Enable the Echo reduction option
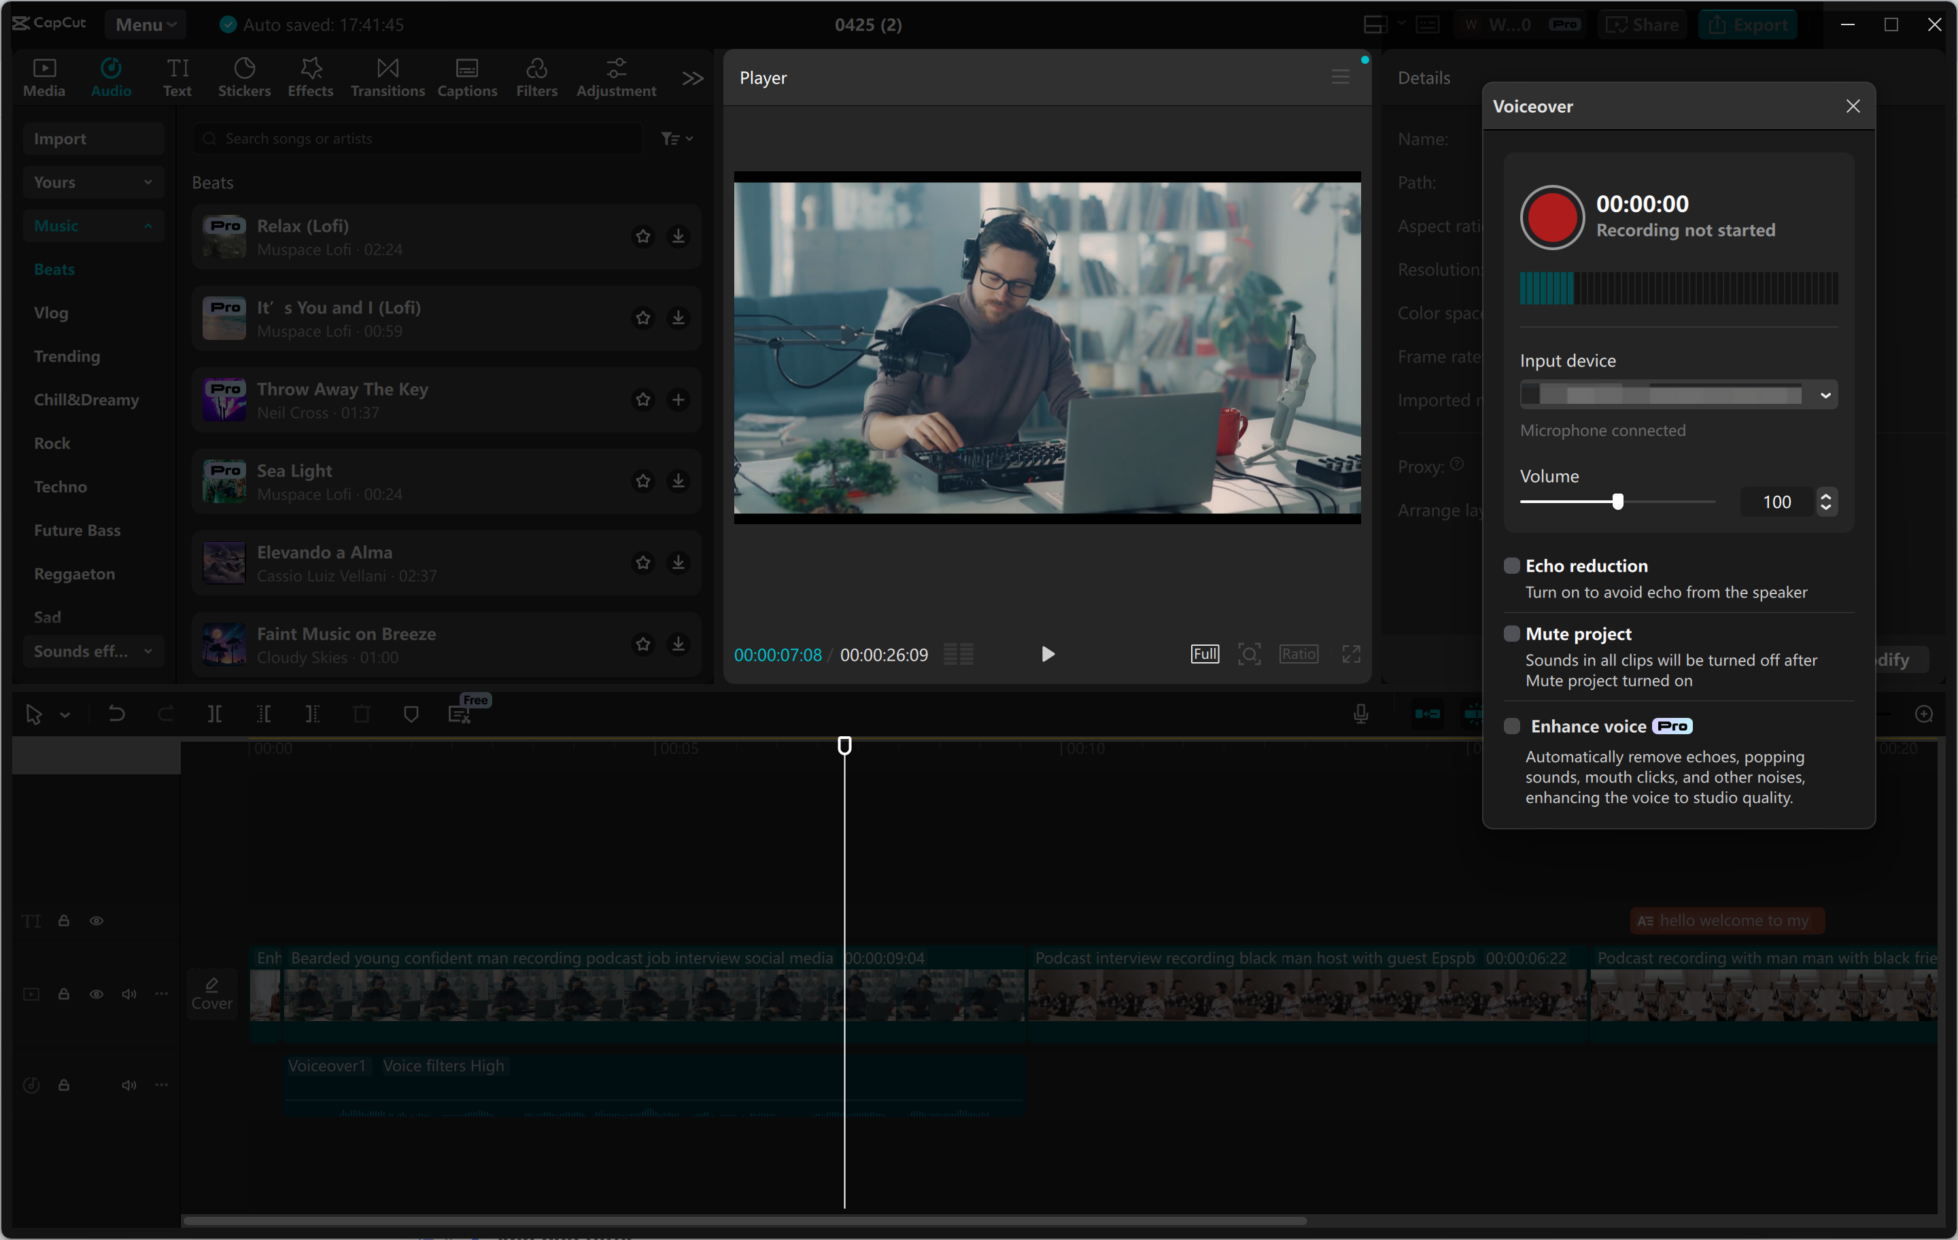Viewport: 1958px width, 1240px height. click(x=1513, y=565)
